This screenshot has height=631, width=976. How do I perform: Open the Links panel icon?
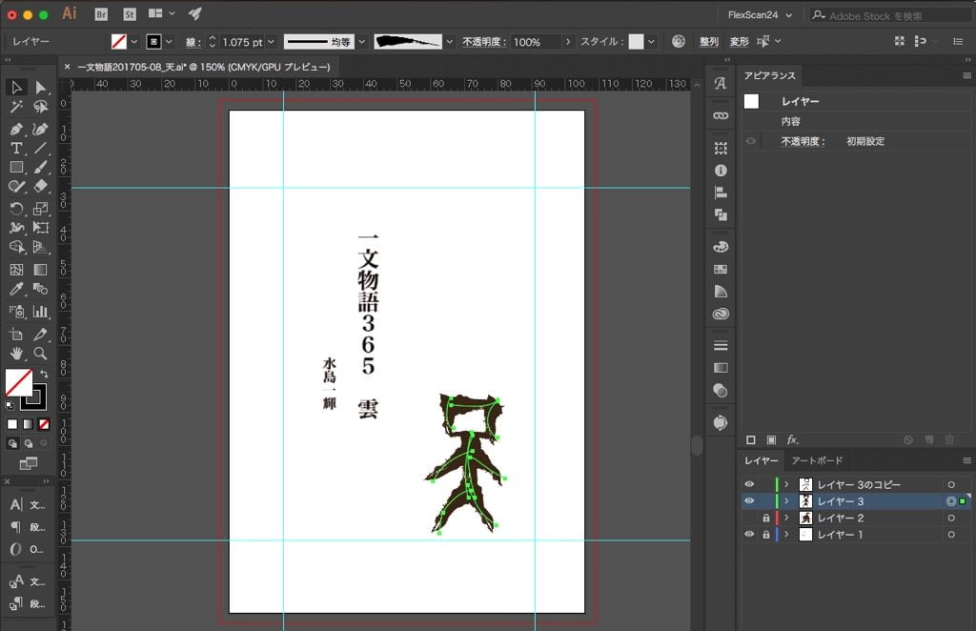721,115
